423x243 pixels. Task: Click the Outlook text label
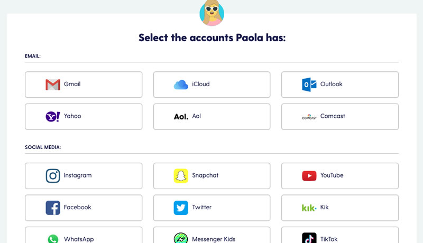(x=332, y=84)
